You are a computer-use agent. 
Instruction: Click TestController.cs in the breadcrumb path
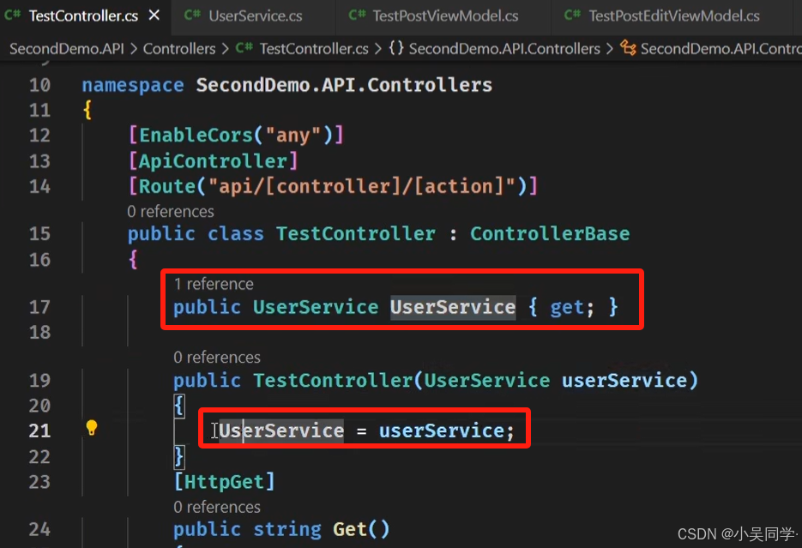click(314, 49)
